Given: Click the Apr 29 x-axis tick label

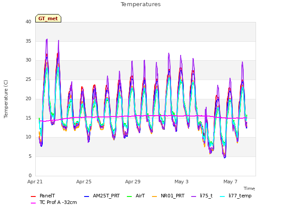Looking at the screenshot, I should 133,182.
